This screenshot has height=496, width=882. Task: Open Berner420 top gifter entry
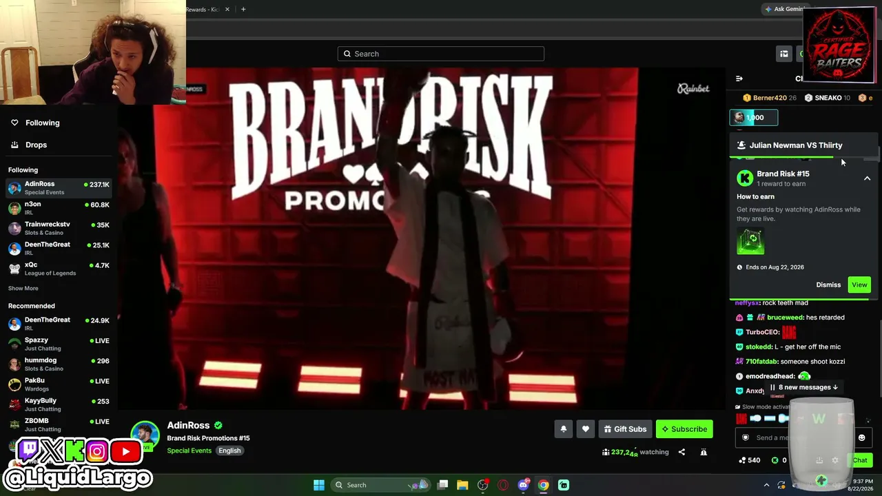coord(769,98)
